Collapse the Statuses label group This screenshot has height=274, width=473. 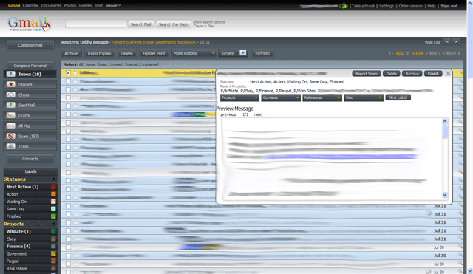click(54, 179)
